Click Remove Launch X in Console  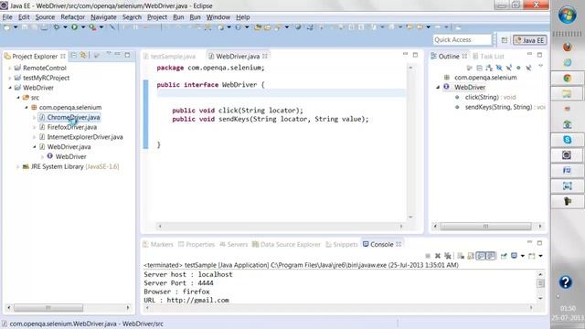point(438,256)
